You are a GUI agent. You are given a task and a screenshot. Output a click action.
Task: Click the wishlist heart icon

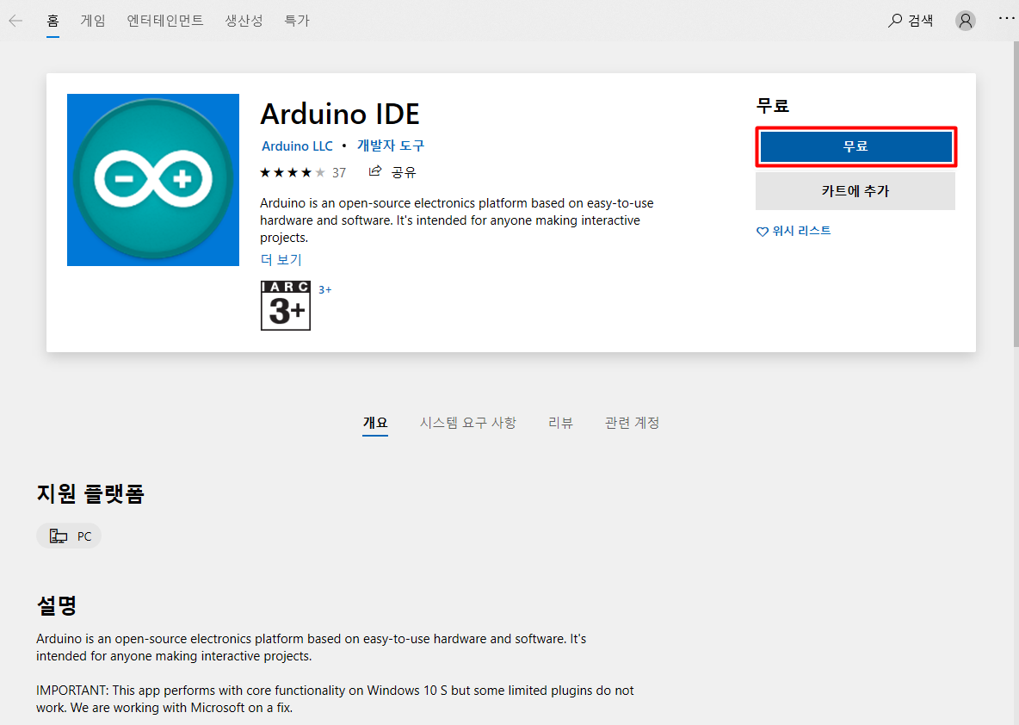[x=763, y=232]
